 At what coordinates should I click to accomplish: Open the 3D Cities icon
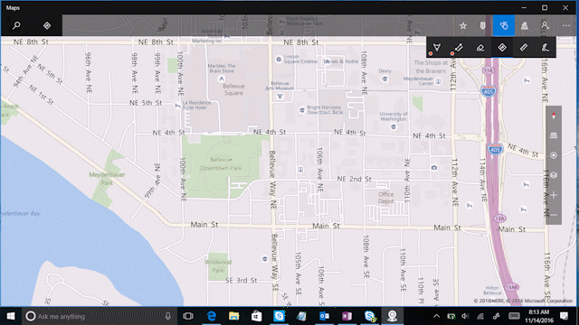pos(525,26)
